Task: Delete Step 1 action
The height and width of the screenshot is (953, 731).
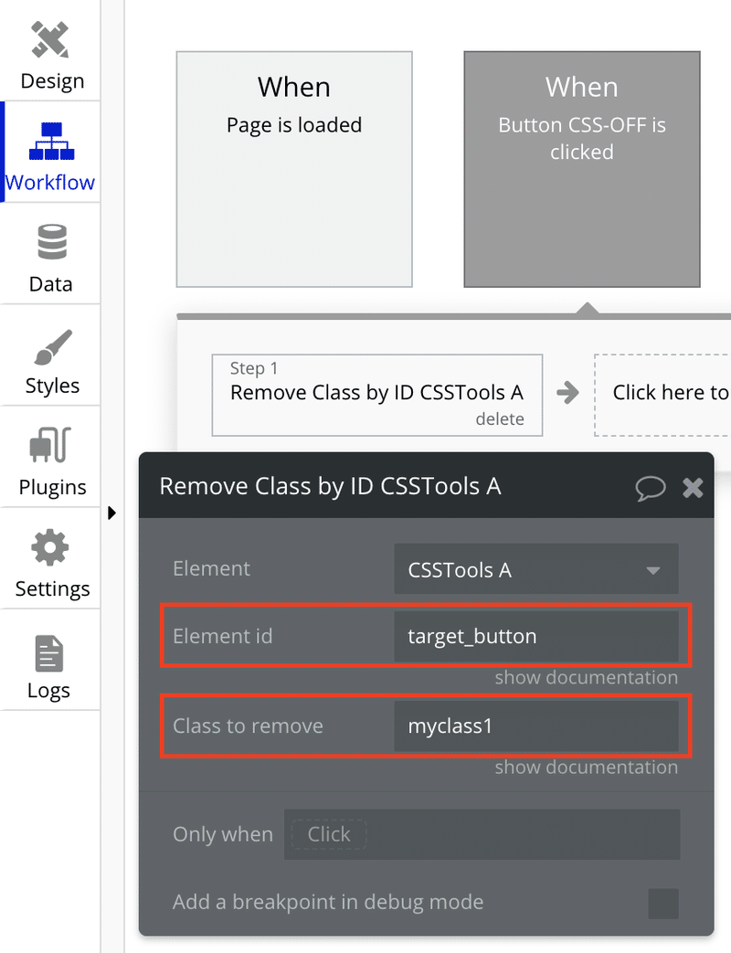Action: (x=500, y=418)
